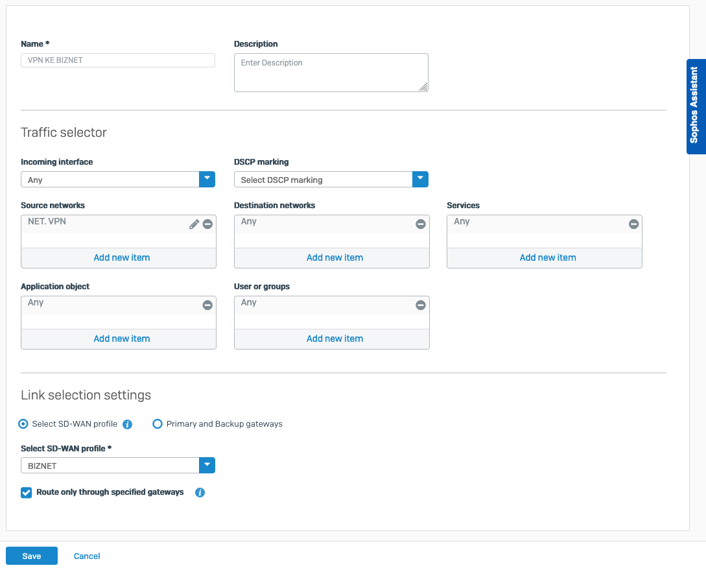
Task: Remove Any from Application object list
Action: pos(207,305)
